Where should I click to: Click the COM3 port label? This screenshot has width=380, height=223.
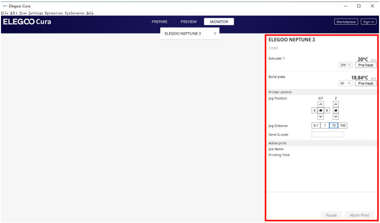[x=273, y=48]
